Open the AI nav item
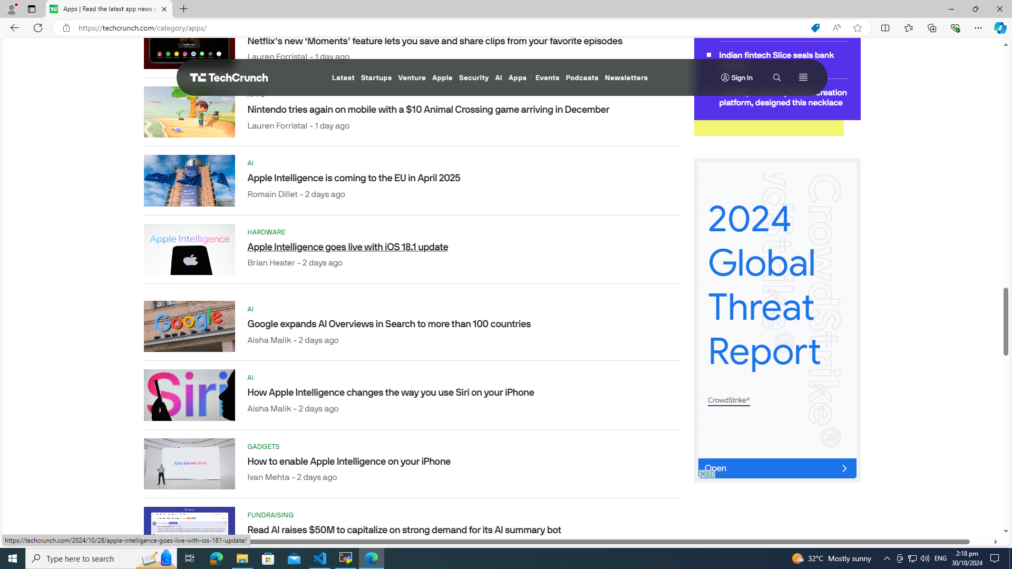Screen dimensions: 1012x569 click(x=498, y=78)
